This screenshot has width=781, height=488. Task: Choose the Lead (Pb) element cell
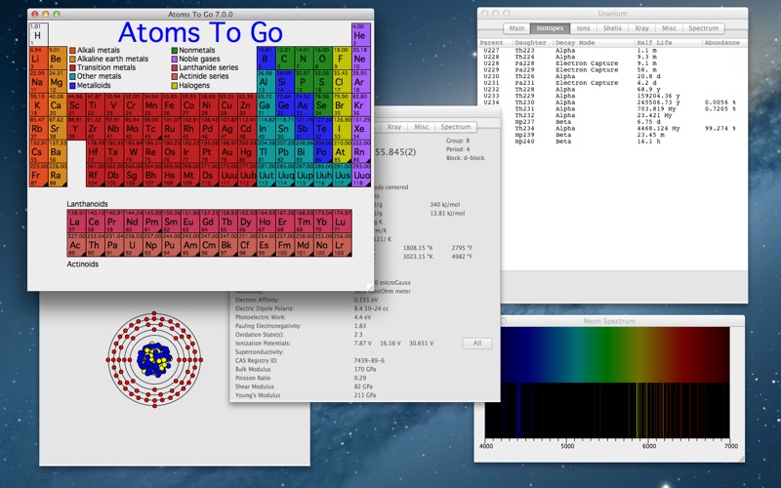[285, 152]
